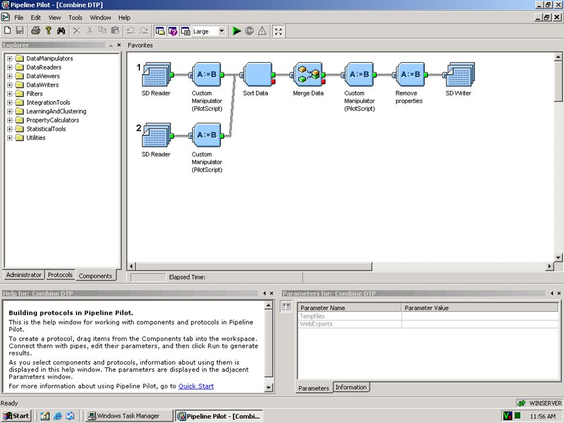The width and height of the screenshot is (564, 423).
Task: Open the Windows Start menu
Action: click(x=16, y=416)
